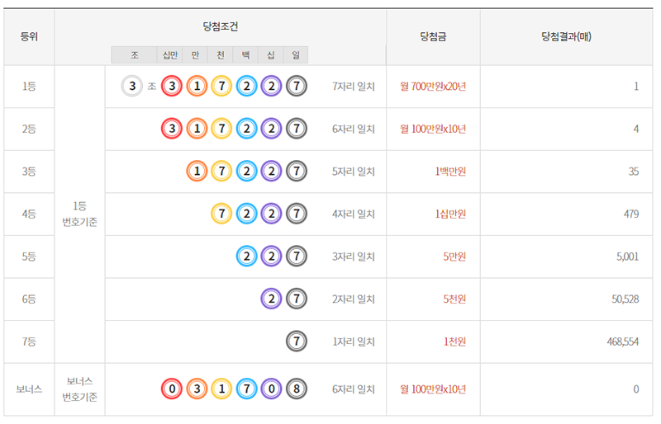661x424 pixels.
Task: Select the 3등 rank cell
Action: click(29, 172)
